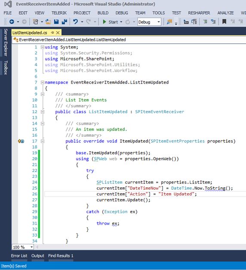Image resolution: width=246 pixels, height=270 pixels.
Task: Open the Redo history dropdown arrow
Action: pyautogui.click(x=95, y=22)
